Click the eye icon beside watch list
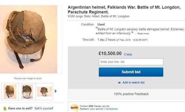This screenshot has width=185, height=112. [x=119, y=83]
